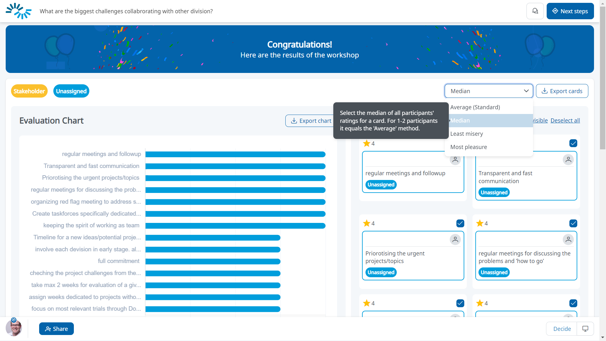Open the notifications bell icon
The height and width of the screenshot is (341, 606).
coord(535,11)
